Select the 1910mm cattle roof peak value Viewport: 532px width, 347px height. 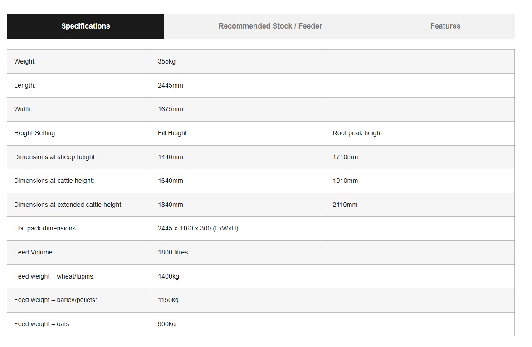click(345, 181)
